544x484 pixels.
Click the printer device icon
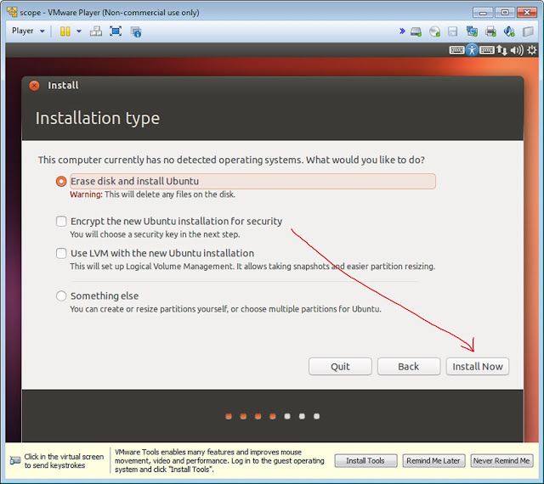point(490,31)
